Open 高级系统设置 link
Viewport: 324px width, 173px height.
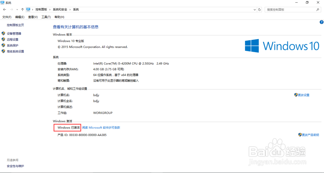[x=15, y=52]
